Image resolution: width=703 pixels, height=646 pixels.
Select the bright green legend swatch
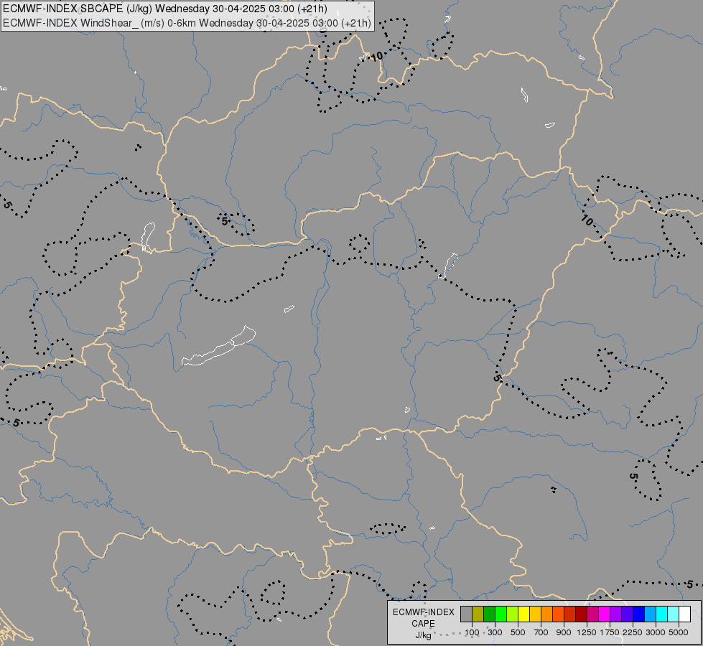point(501,614)
